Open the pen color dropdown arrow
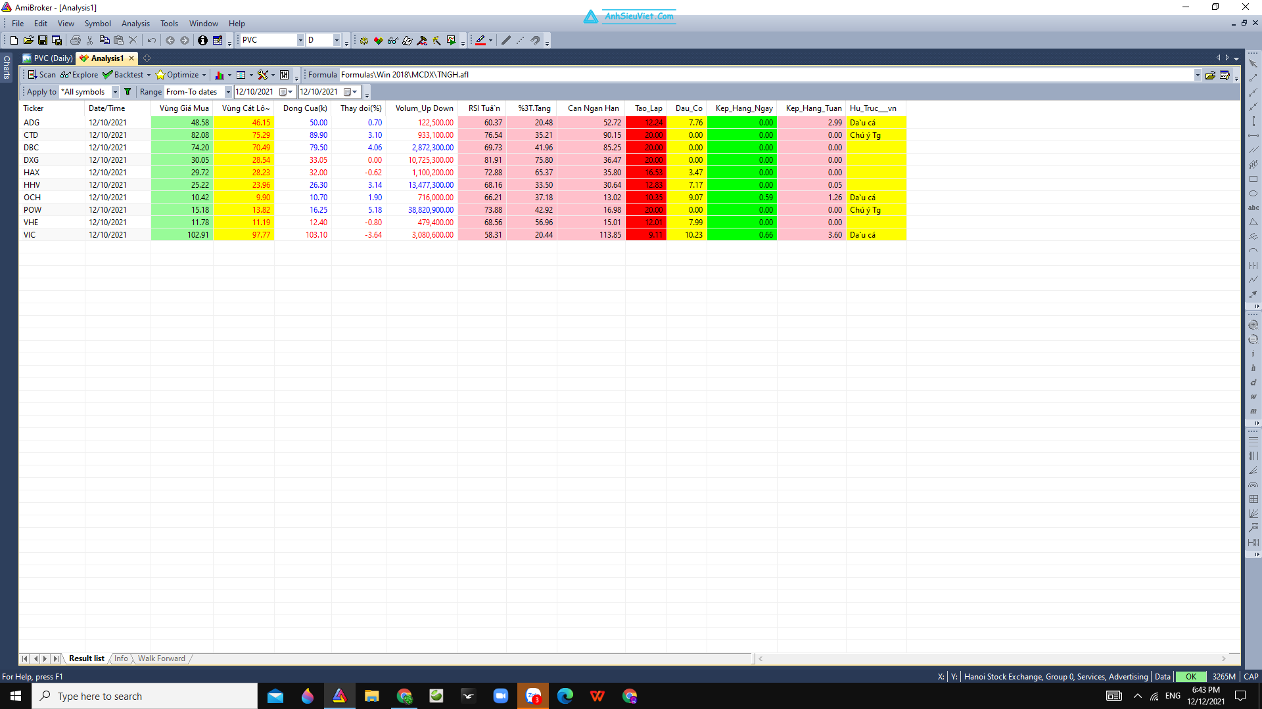Viewport: 1262px width, 709px height. (x=490, y=41)
